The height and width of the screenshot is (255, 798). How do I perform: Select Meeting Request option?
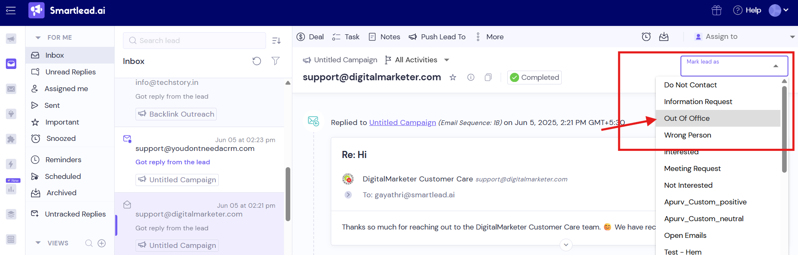point(718,168)
